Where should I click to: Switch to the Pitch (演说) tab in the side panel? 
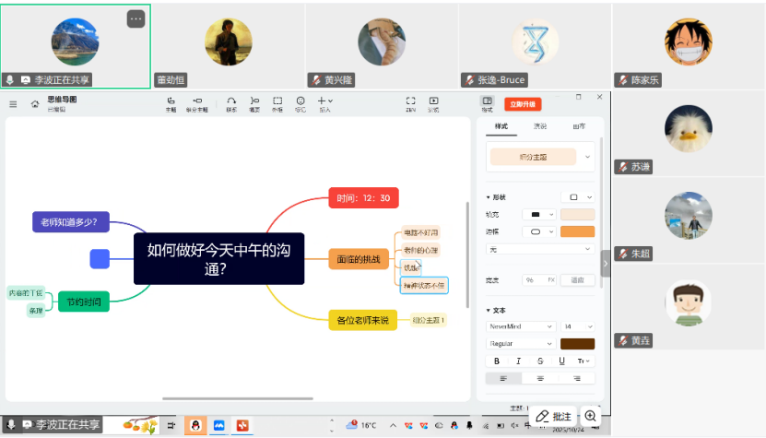pyautogui.click(x=540, y=126)
